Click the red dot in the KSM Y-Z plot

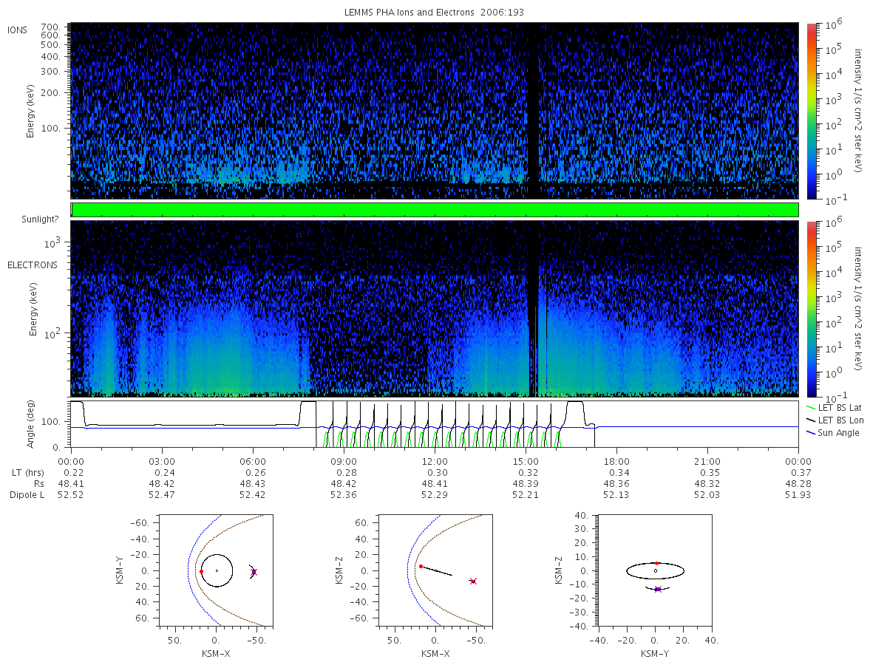(x=656, y=563)
